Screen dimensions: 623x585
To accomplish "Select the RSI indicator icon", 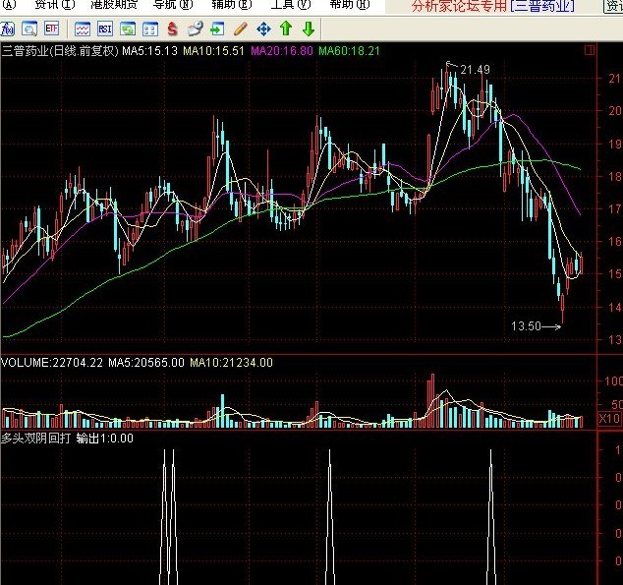I will (105, 29).
